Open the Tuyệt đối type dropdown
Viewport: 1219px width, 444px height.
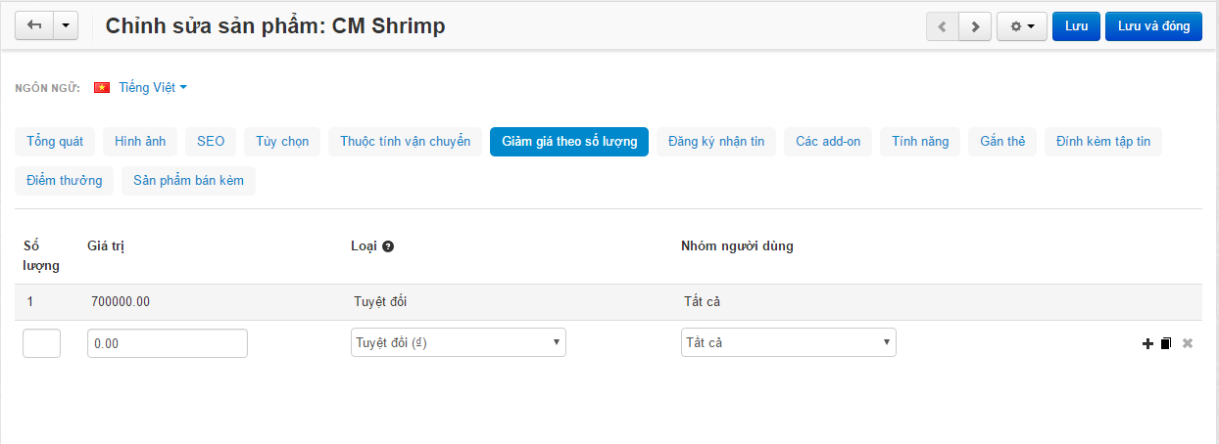point(459,342)
